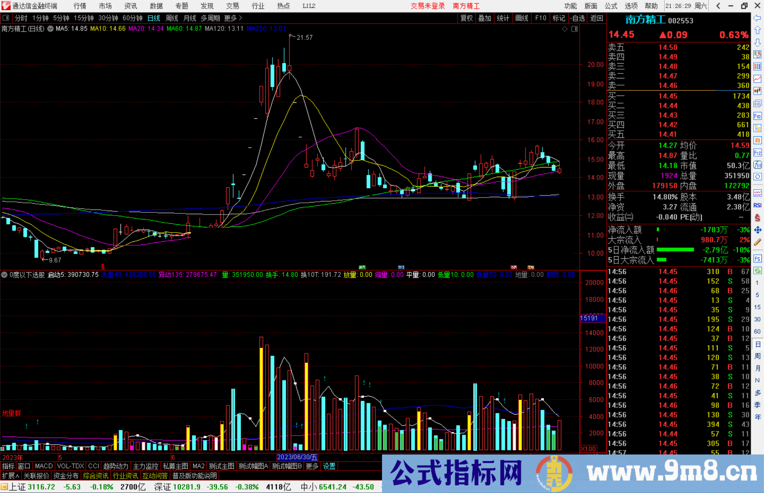The image size is (764, 493).
Task: Open the formula editor f(x) icon
Action: point(758,165)
